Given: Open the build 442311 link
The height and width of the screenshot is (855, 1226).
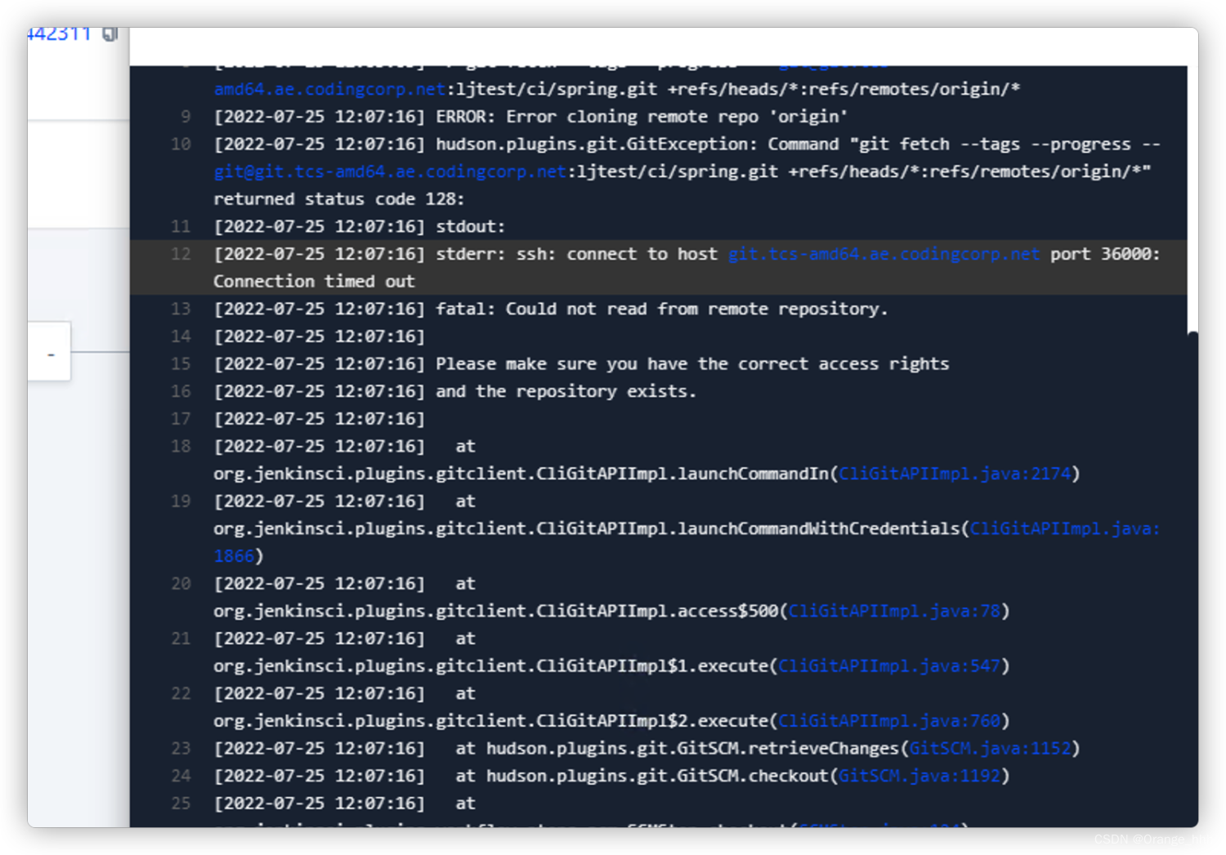Looking at the screenshot, I should coord(59,33).
